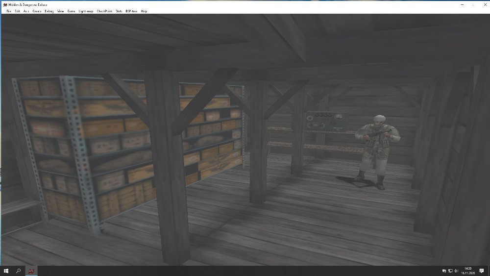Open Windows taskbar search

pyautogui.click(x=19, y=271)
